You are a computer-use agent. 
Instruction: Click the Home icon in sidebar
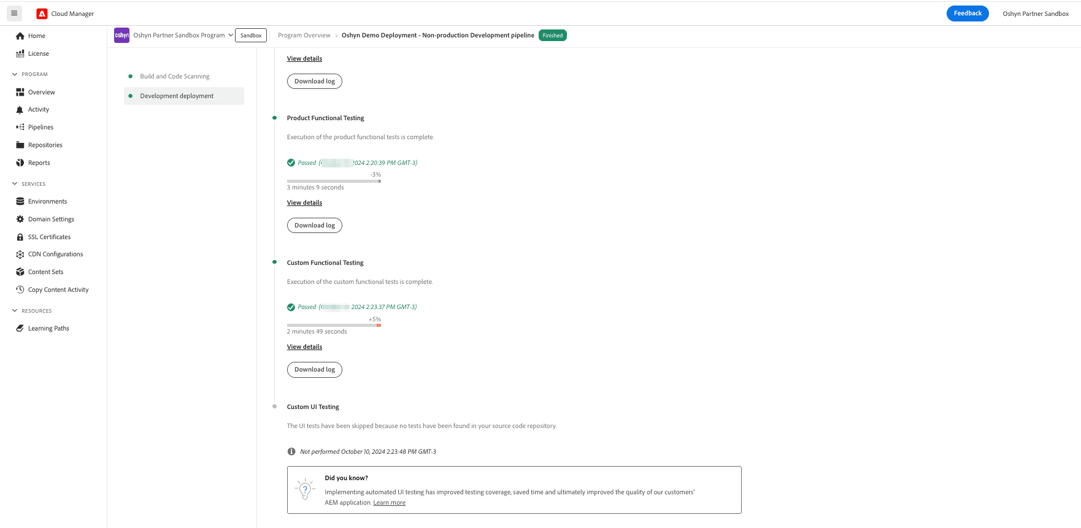[20, 36]
